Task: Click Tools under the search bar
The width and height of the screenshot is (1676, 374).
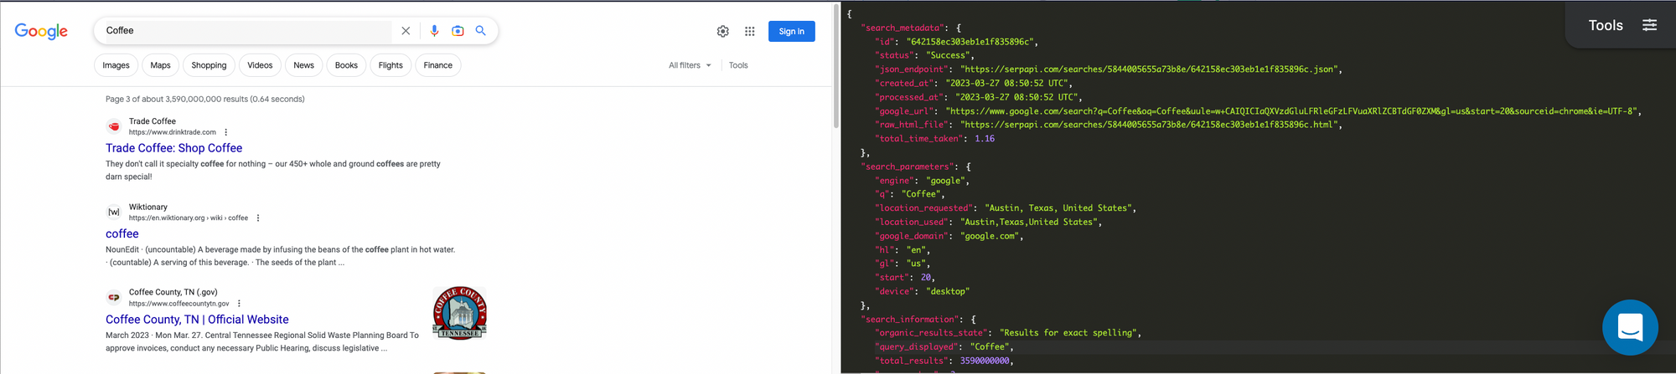Action: tap(738, 65)
